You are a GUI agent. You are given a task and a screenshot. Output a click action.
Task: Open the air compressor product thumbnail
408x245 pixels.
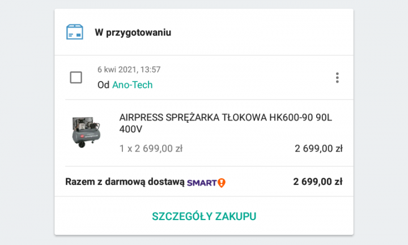pos(86,132)
